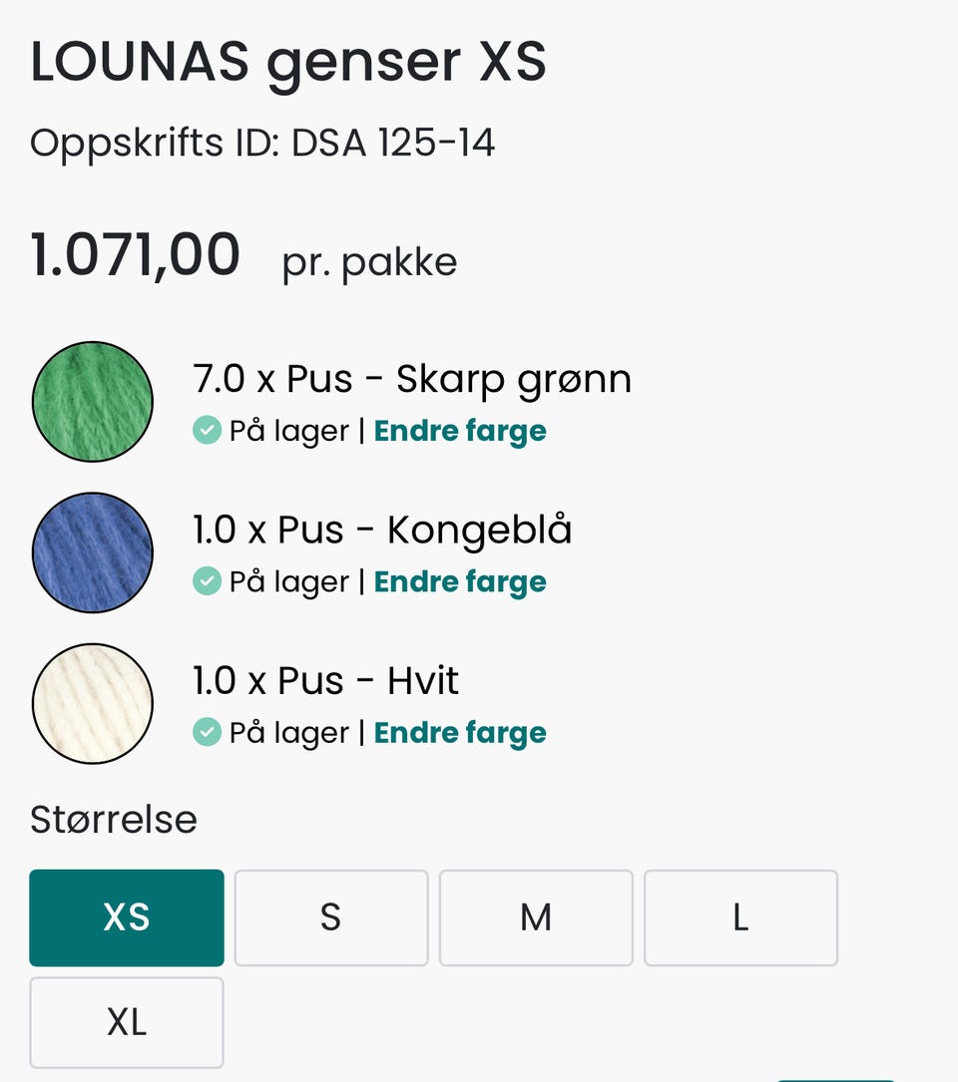Click the green checkmark icon under Skarp grønn
This screenshot has height=1082, width=958.
(207, 431)
